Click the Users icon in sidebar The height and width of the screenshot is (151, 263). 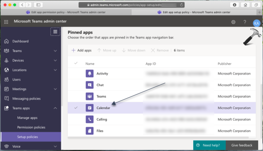[x=6, y=80]
